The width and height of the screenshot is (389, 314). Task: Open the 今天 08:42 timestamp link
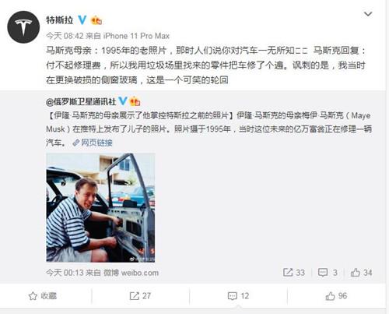point(65,36)
